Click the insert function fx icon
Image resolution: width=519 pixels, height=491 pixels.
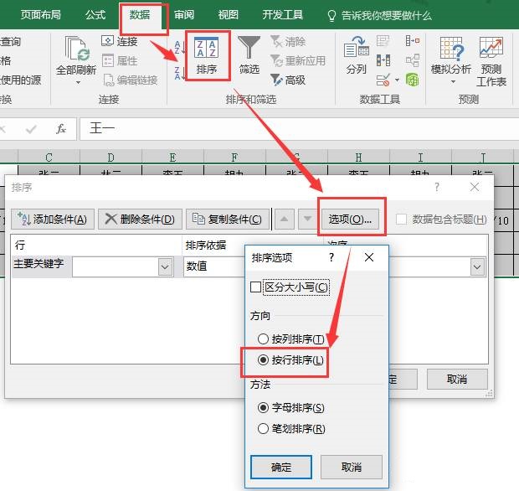click(x=61, y=129)
